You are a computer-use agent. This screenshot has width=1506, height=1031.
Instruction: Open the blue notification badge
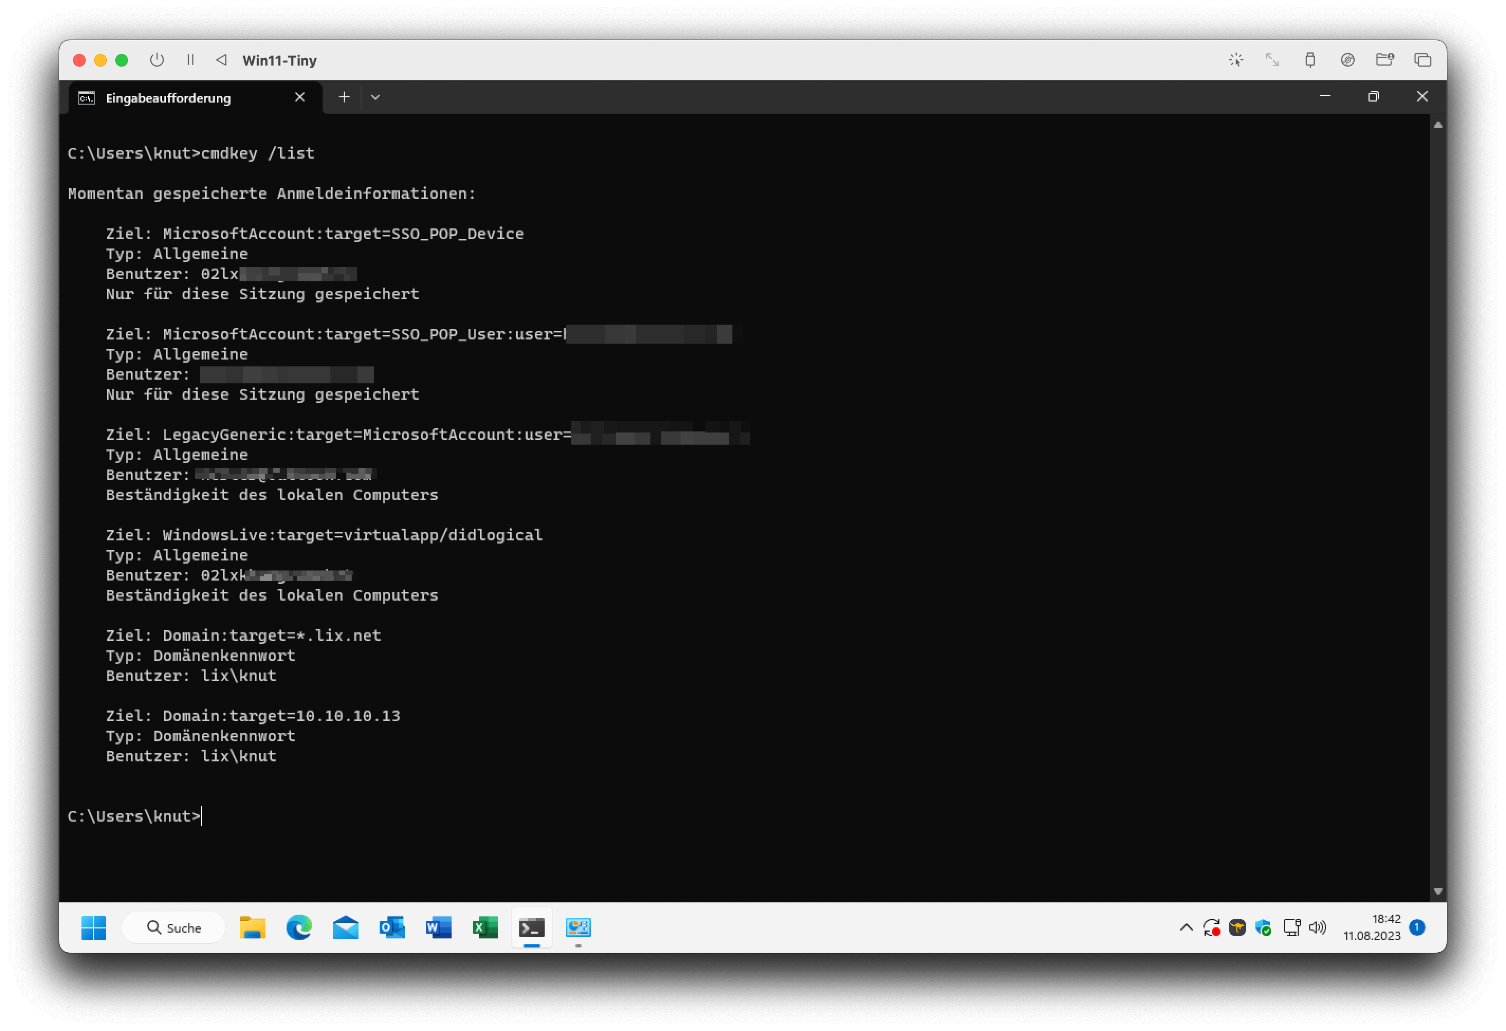pos(1417,927)
